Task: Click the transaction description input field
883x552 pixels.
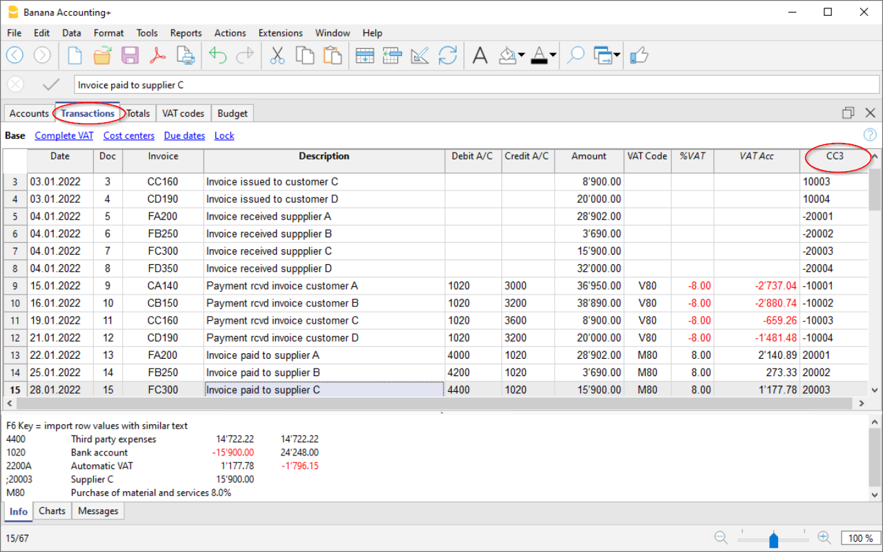Action: point(476,85)
